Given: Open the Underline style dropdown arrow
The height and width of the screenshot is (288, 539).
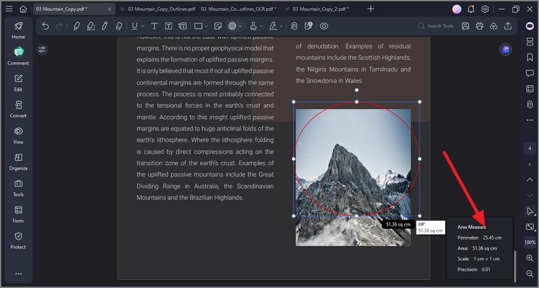Looking at the screenshot, I should pos(143,26).
